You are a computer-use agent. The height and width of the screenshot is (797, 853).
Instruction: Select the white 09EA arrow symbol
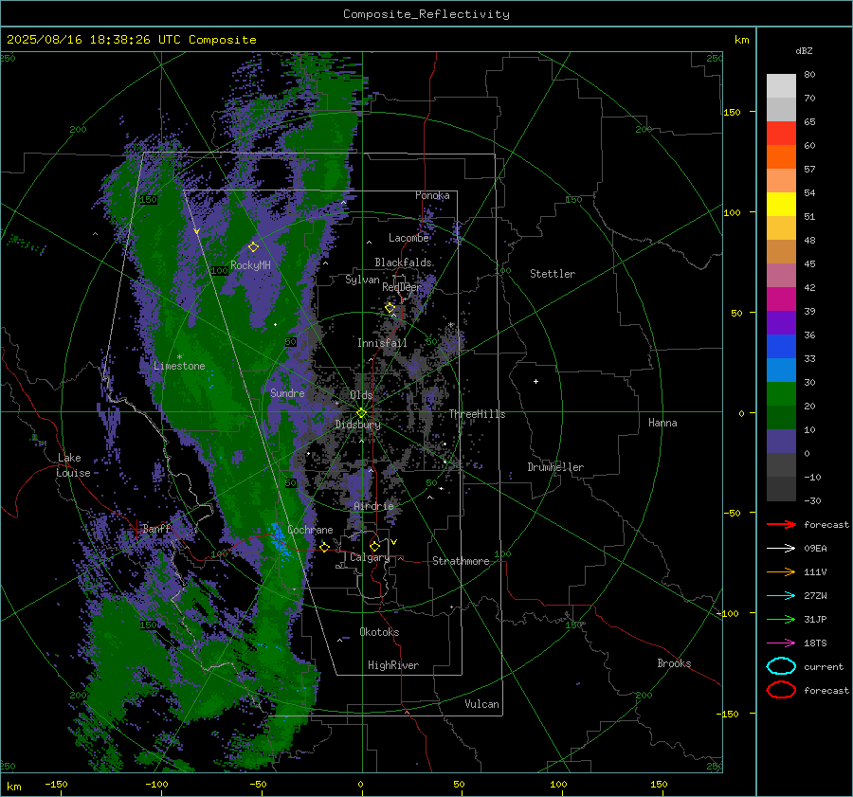coord(781,549)
